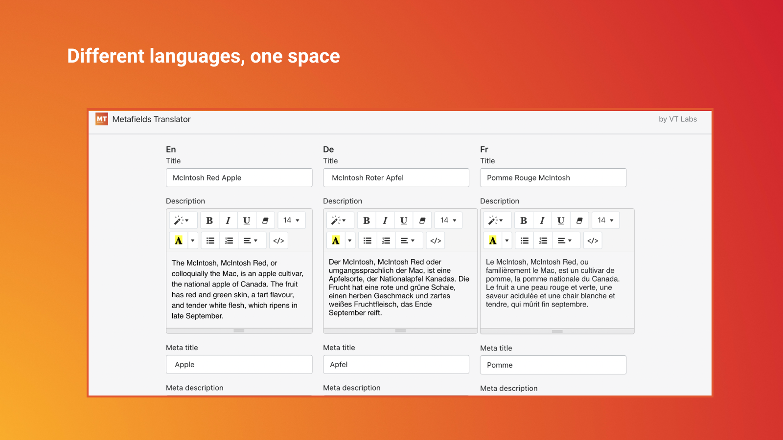Apply Underline in the De description editor

pyautogui.click(x=404, y=220)
